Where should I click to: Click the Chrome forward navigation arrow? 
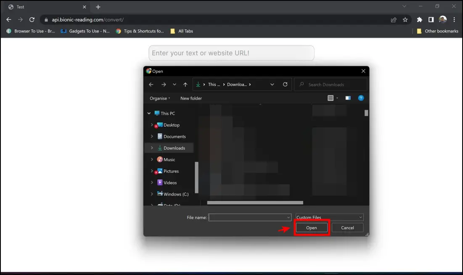(x=20, y=20)
